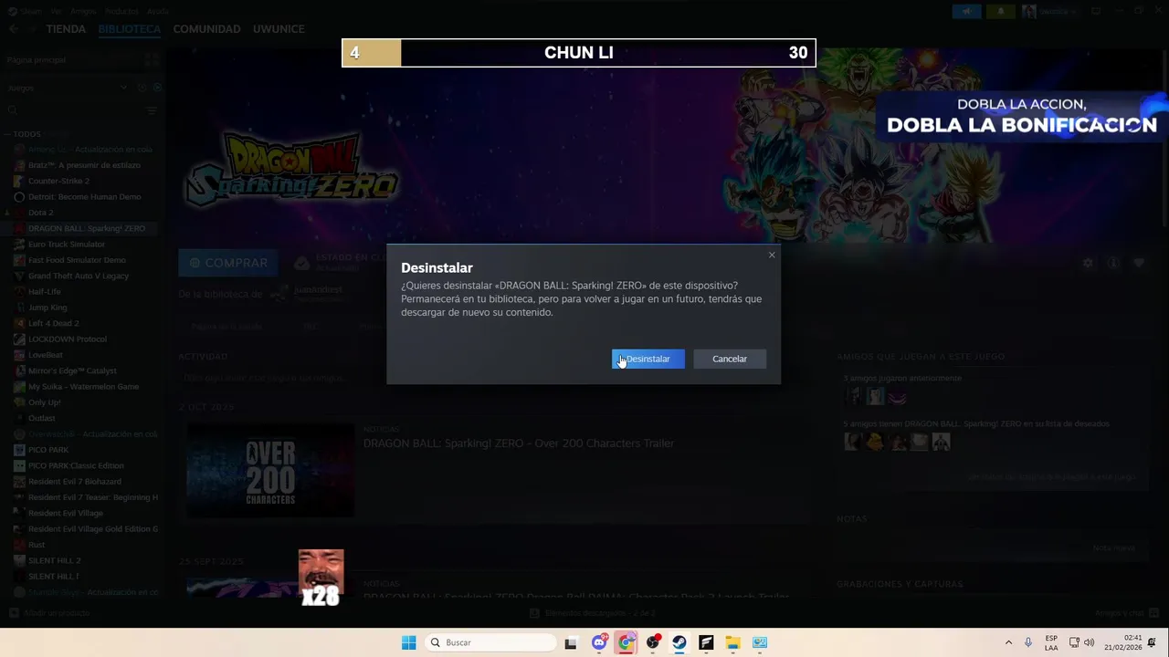Viewport: 1169px width, 657px height.
Task: Open the UWUNICE profile tab
Action: coord(279,29)
